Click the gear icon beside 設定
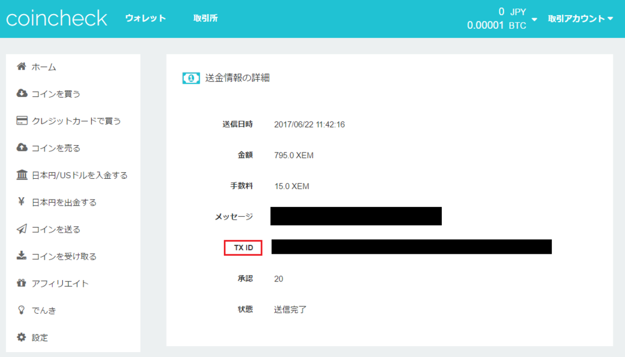 [x=22, y=337]
